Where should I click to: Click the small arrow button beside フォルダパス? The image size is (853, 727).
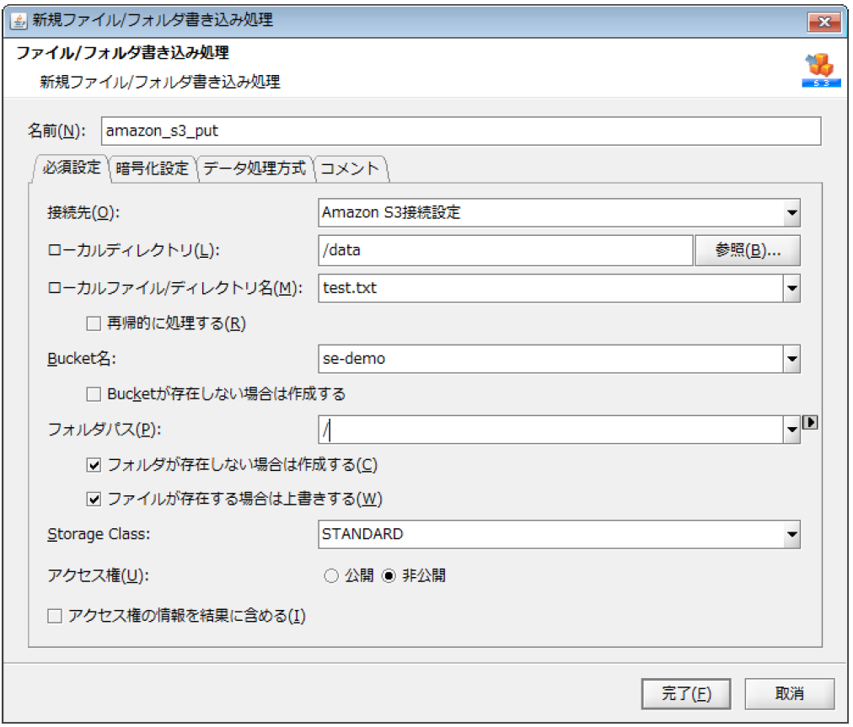tap(810, 423)
